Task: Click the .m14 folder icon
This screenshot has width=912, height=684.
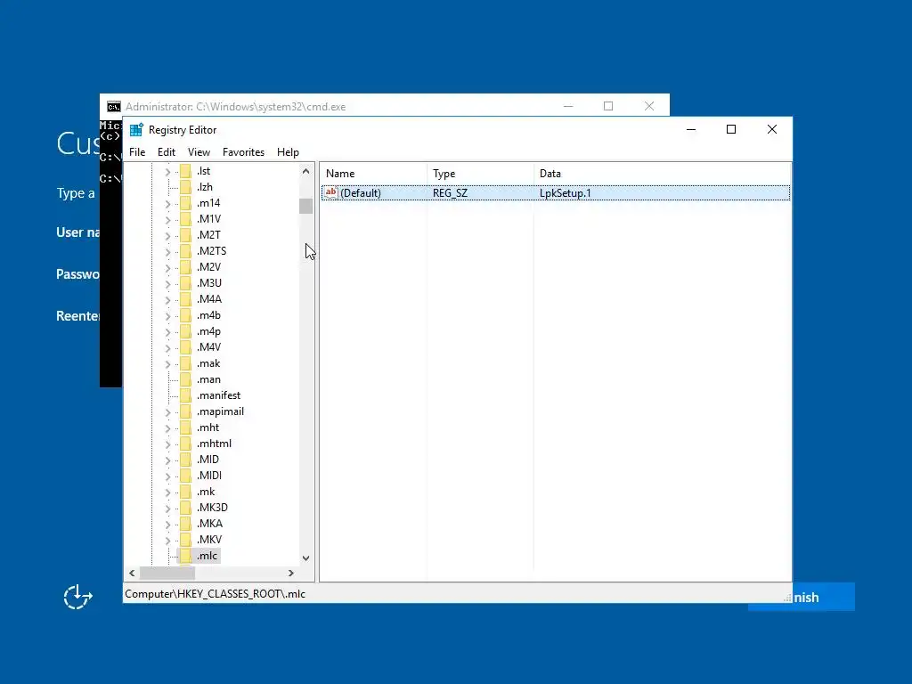Action: click(185, 203)
